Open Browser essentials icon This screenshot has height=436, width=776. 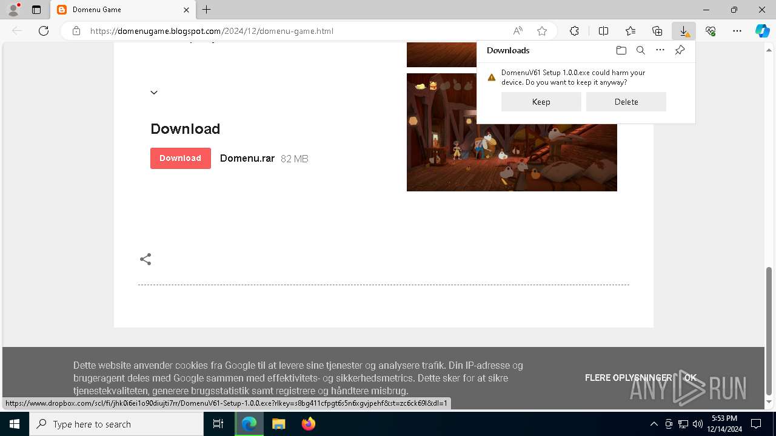coord(711,31)
